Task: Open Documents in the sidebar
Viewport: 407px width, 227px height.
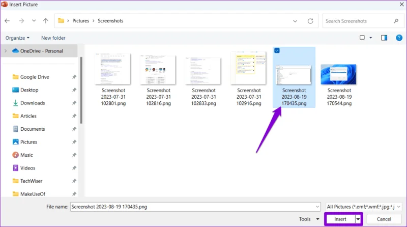Action: pyautogui.click(x=33, y=129)
